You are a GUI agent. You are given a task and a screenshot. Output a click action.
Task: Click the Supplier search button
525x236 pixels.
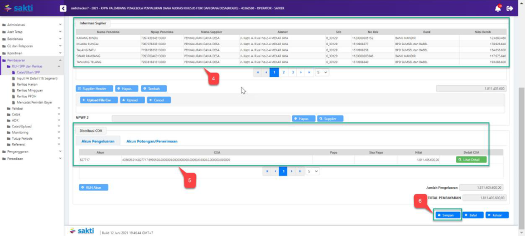(x=330, y=119)
